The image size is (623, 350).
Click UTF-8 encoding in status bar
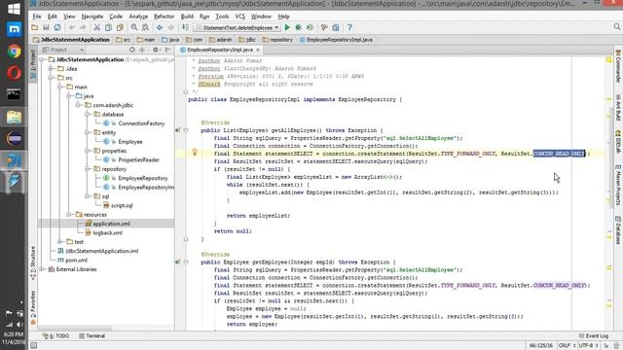pos(588,346)
